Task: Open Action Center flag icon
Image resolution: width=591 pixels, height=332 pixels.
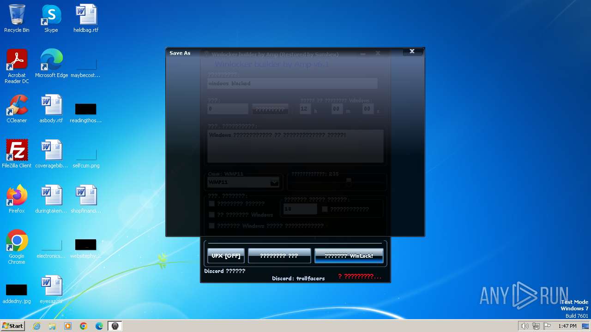Action: [x=547, y=326]
